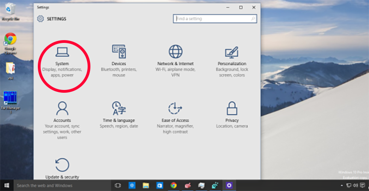
Task: Click the Search the web and Windows box
Action: 62,185
